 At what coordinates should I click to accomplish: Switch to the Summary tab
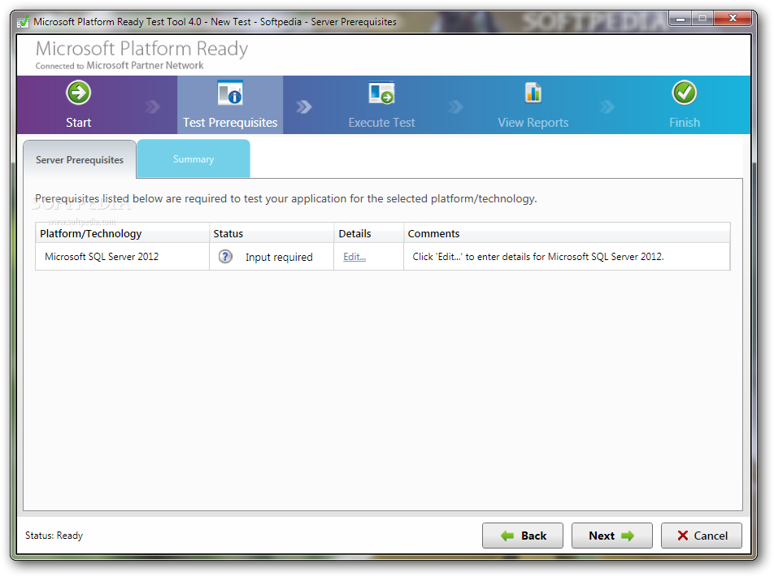pos(193,159)
